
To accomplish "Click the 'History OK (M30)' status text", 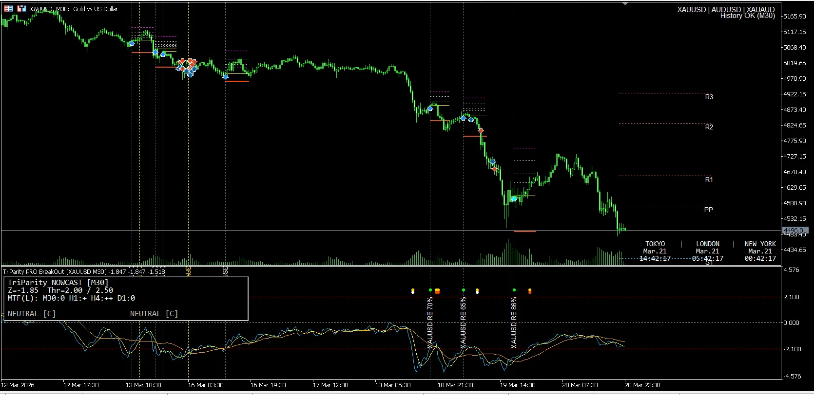I will point(748,16).
